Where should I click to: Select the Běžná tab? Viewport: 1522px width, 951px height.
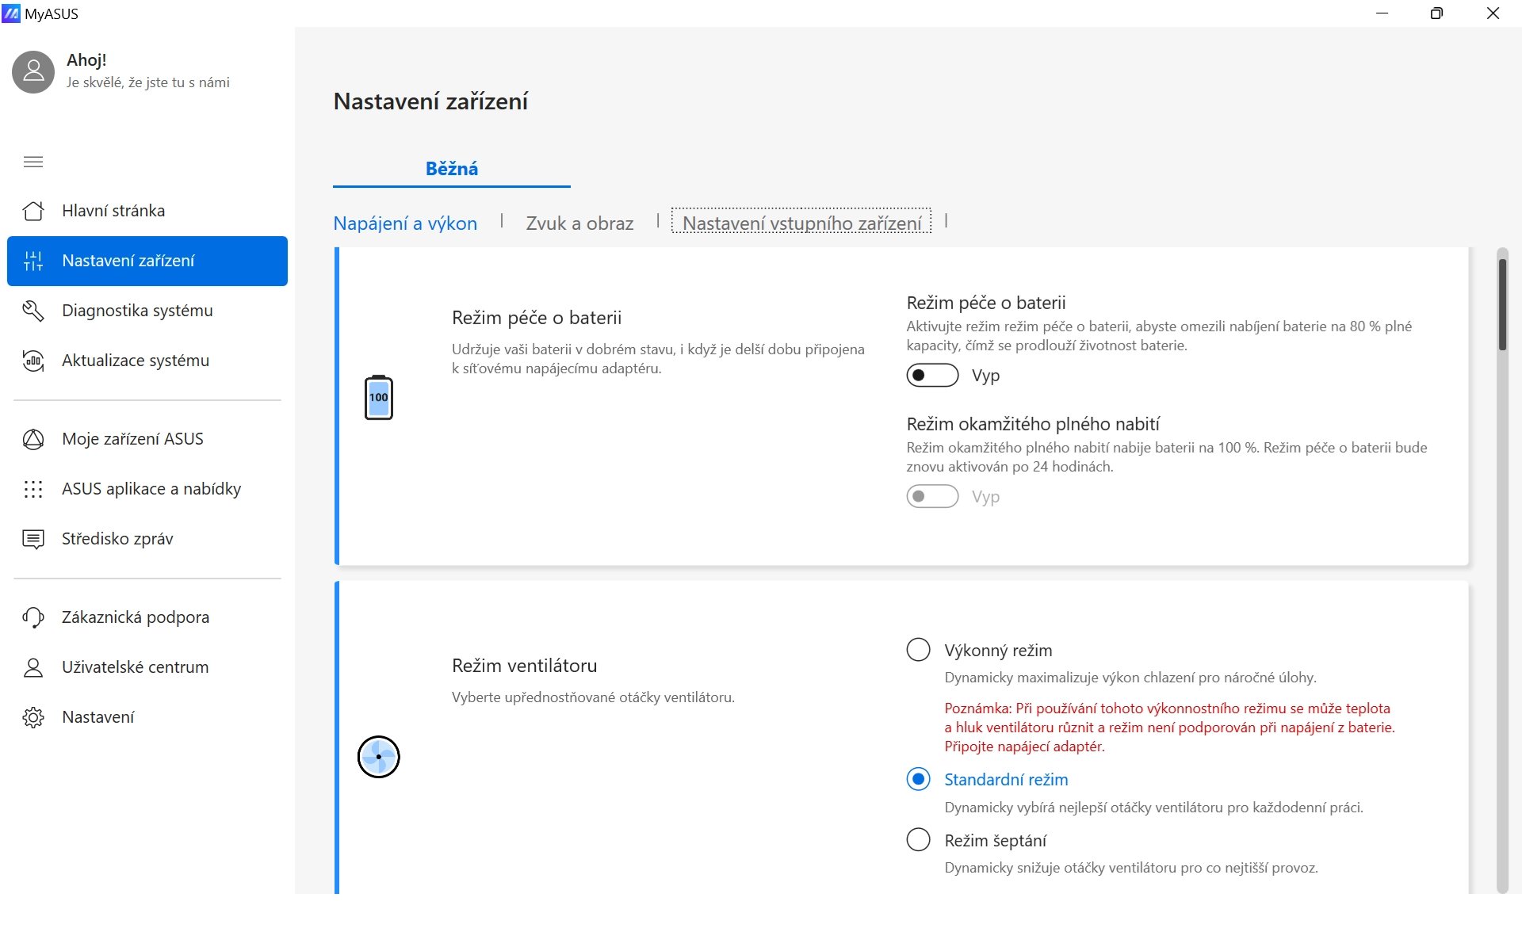451,169
